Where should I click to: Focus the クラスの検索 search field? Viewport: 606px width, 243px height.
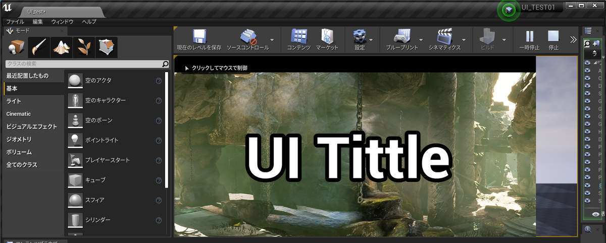click(87, 64)
